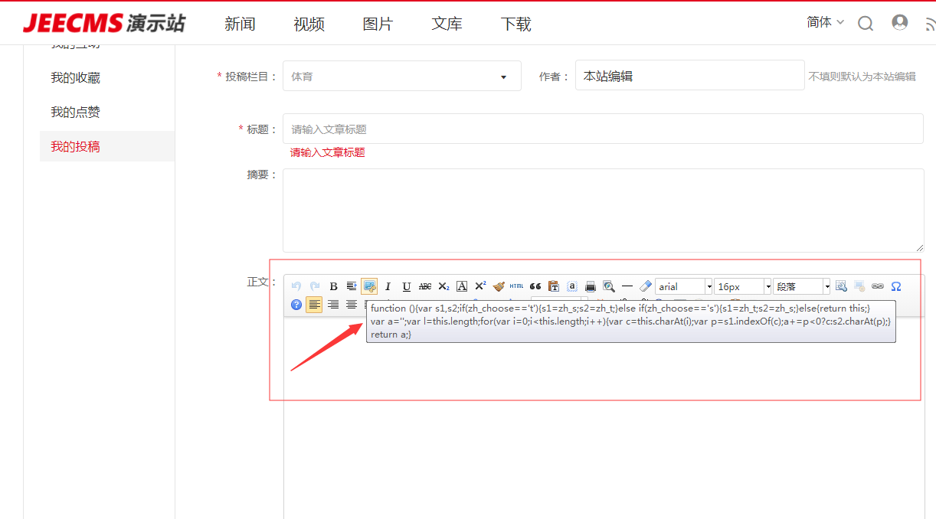Click the 标题 title input field
Image resolution: width=936 pixels, height=519 pixels.
(x=603, y=129)
